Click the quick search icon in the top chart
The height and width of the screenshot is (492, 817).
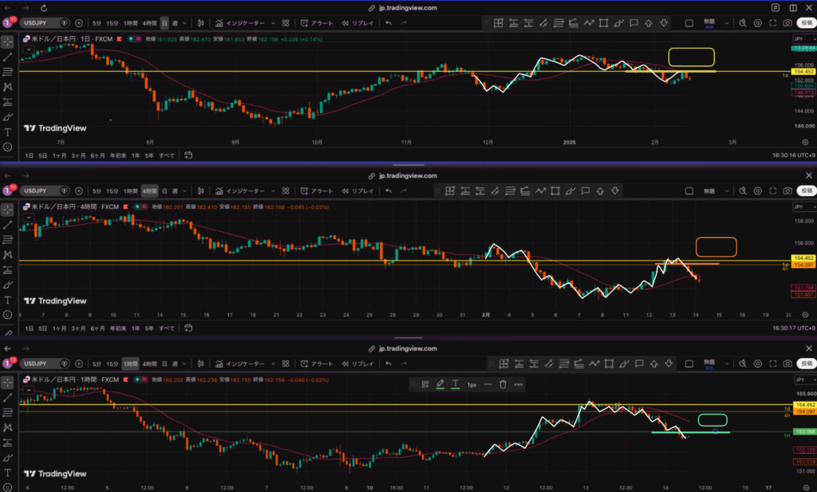pos(743,23)
